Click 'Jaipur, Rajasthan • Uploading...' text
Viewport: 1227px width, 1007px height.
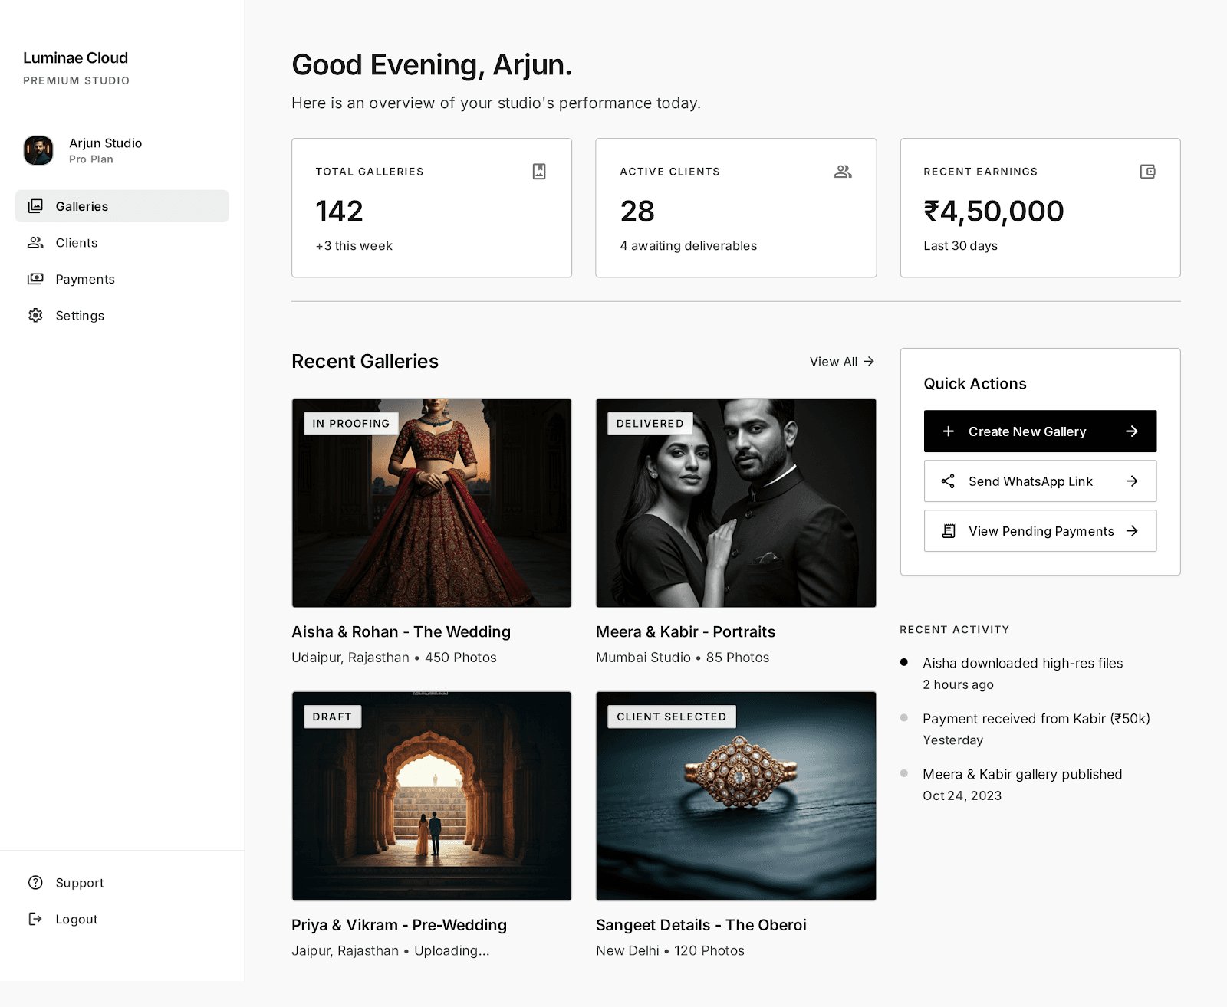390,950
